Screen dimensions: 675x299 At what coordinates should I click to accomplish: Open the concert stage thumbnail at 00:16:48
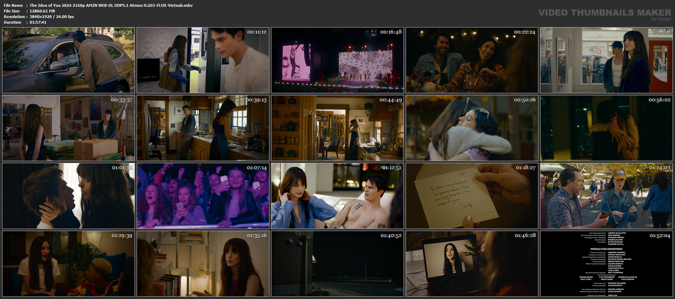click(x=337, y=60)
